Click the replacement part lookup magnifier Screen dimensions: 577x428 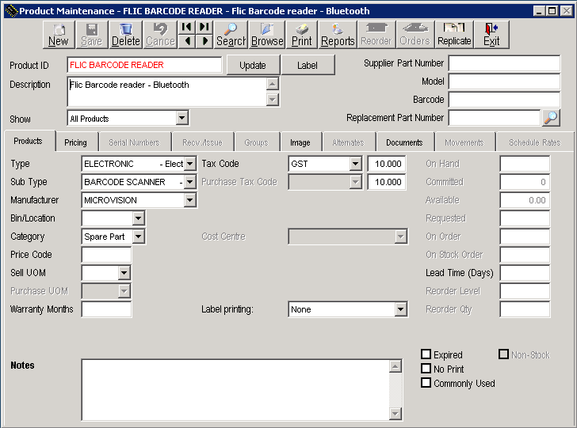551,118
